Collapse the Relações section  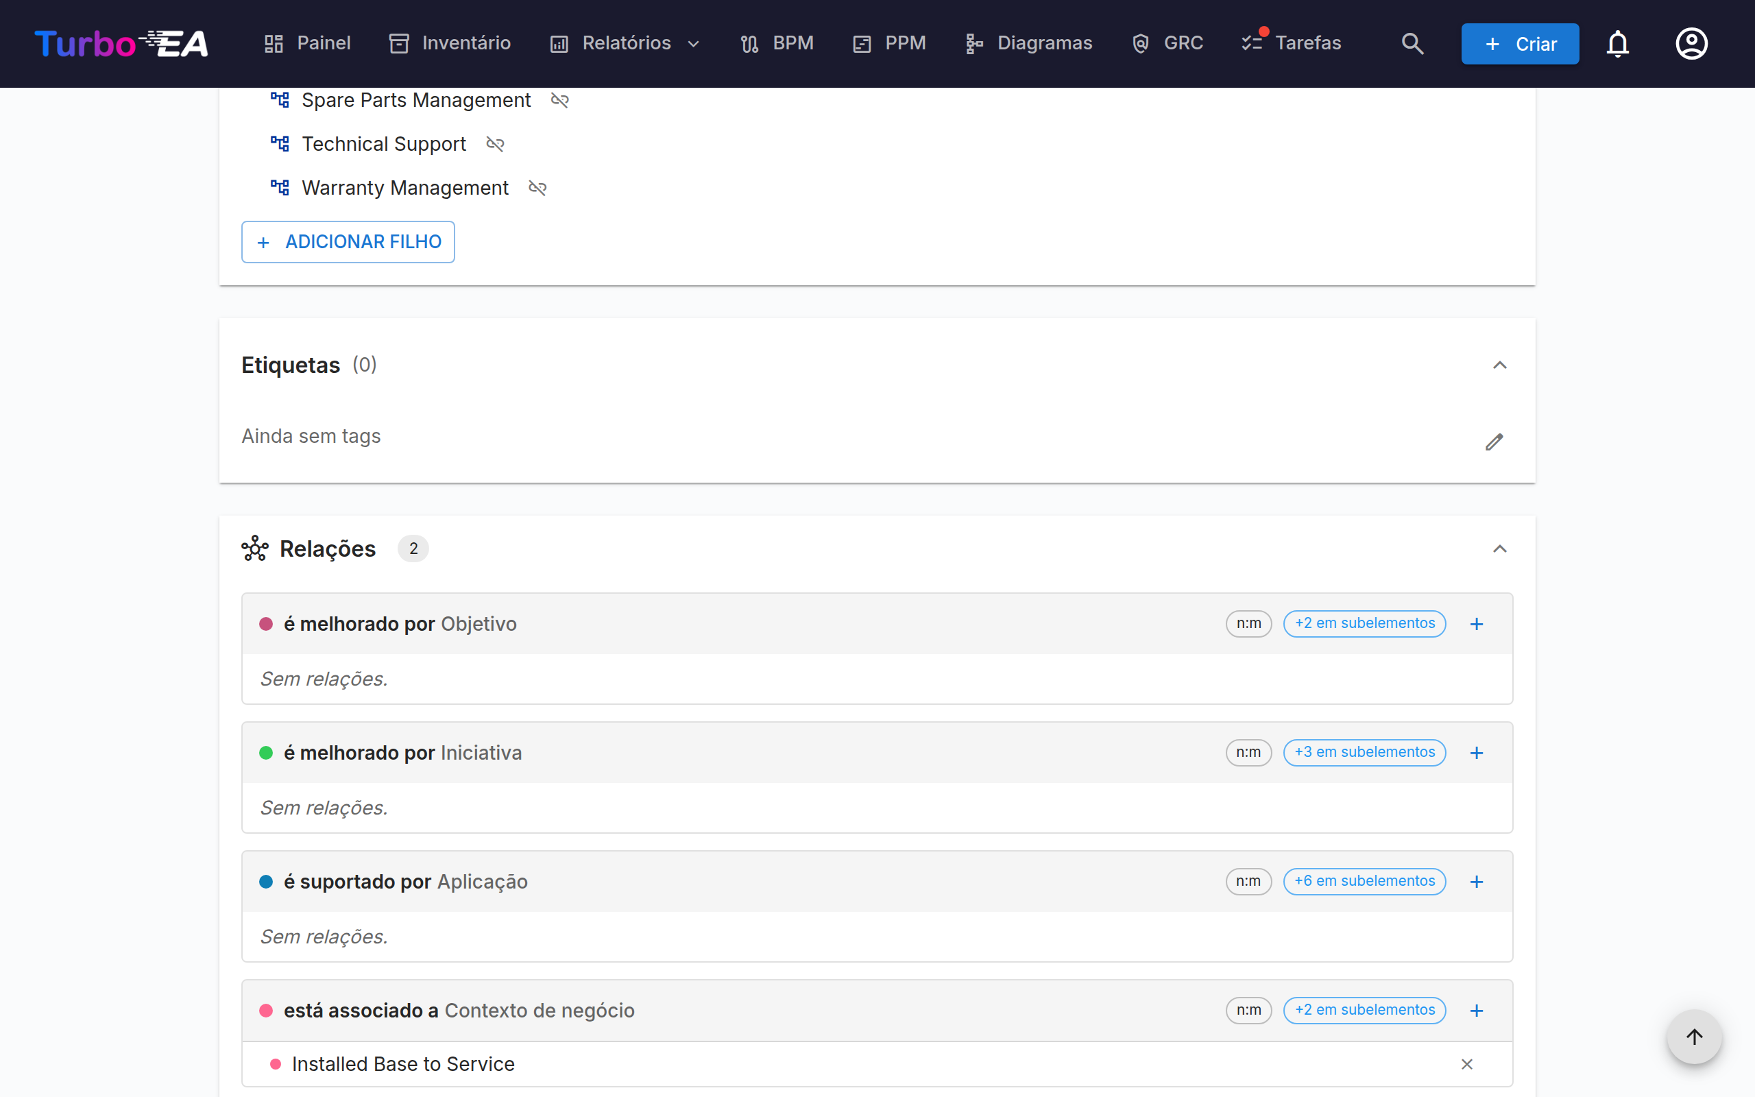point(1499,549)
